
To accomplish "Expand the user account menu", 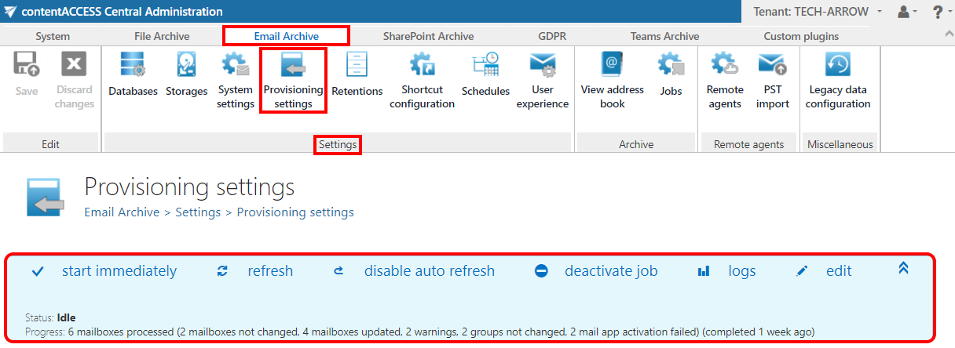I will (x=907, y=12).
